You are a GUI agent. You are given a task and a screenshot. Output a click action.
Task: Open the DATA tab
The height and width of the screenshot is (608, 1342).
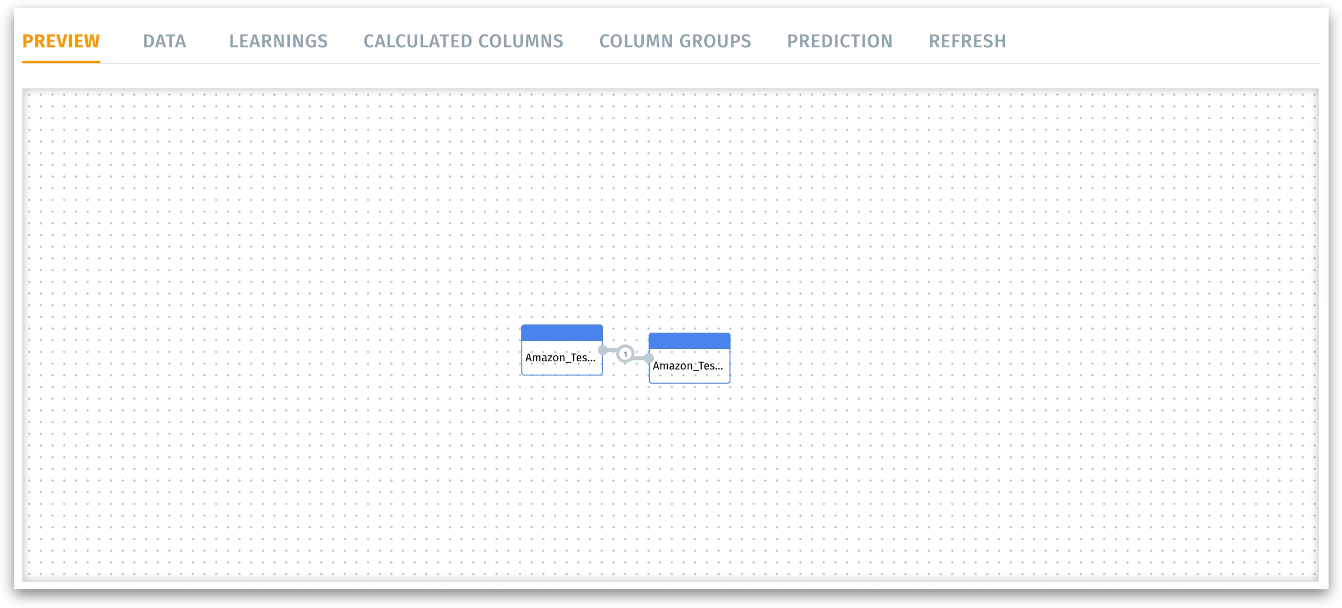coord(164,41)
